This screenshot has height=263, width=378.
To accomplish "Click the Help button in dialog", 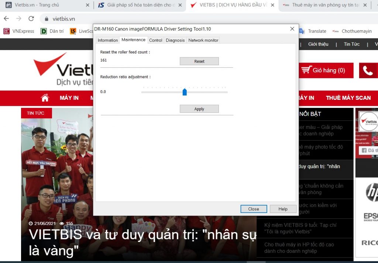I will pos(283,209).
